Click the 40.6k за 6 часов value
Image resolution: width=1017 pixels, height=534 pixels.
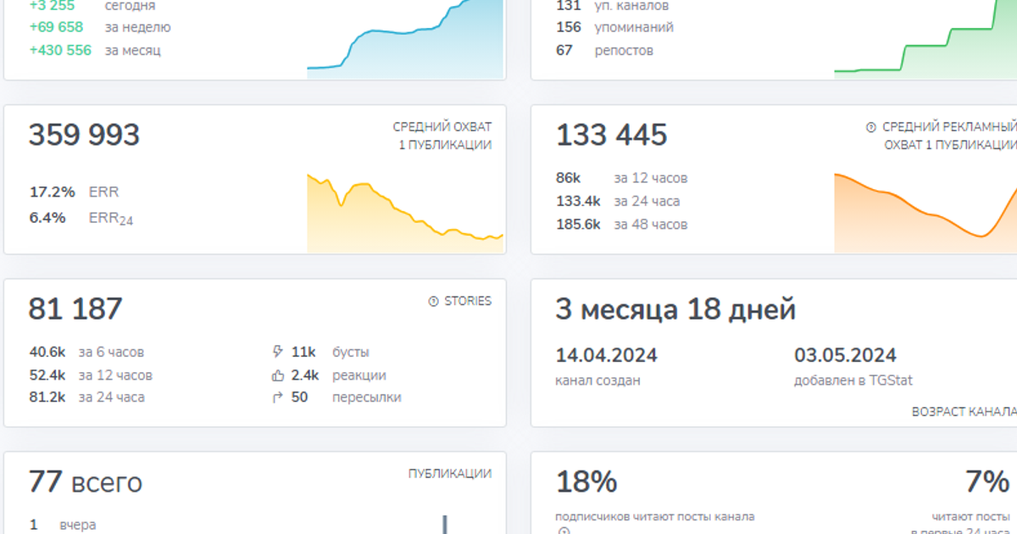(x=47, y=352)
